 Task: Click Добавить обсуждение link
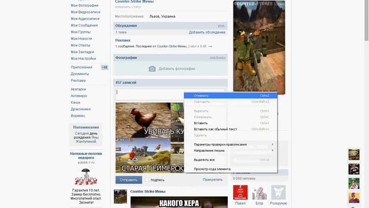pyautogui.click(x=207, y=32)
